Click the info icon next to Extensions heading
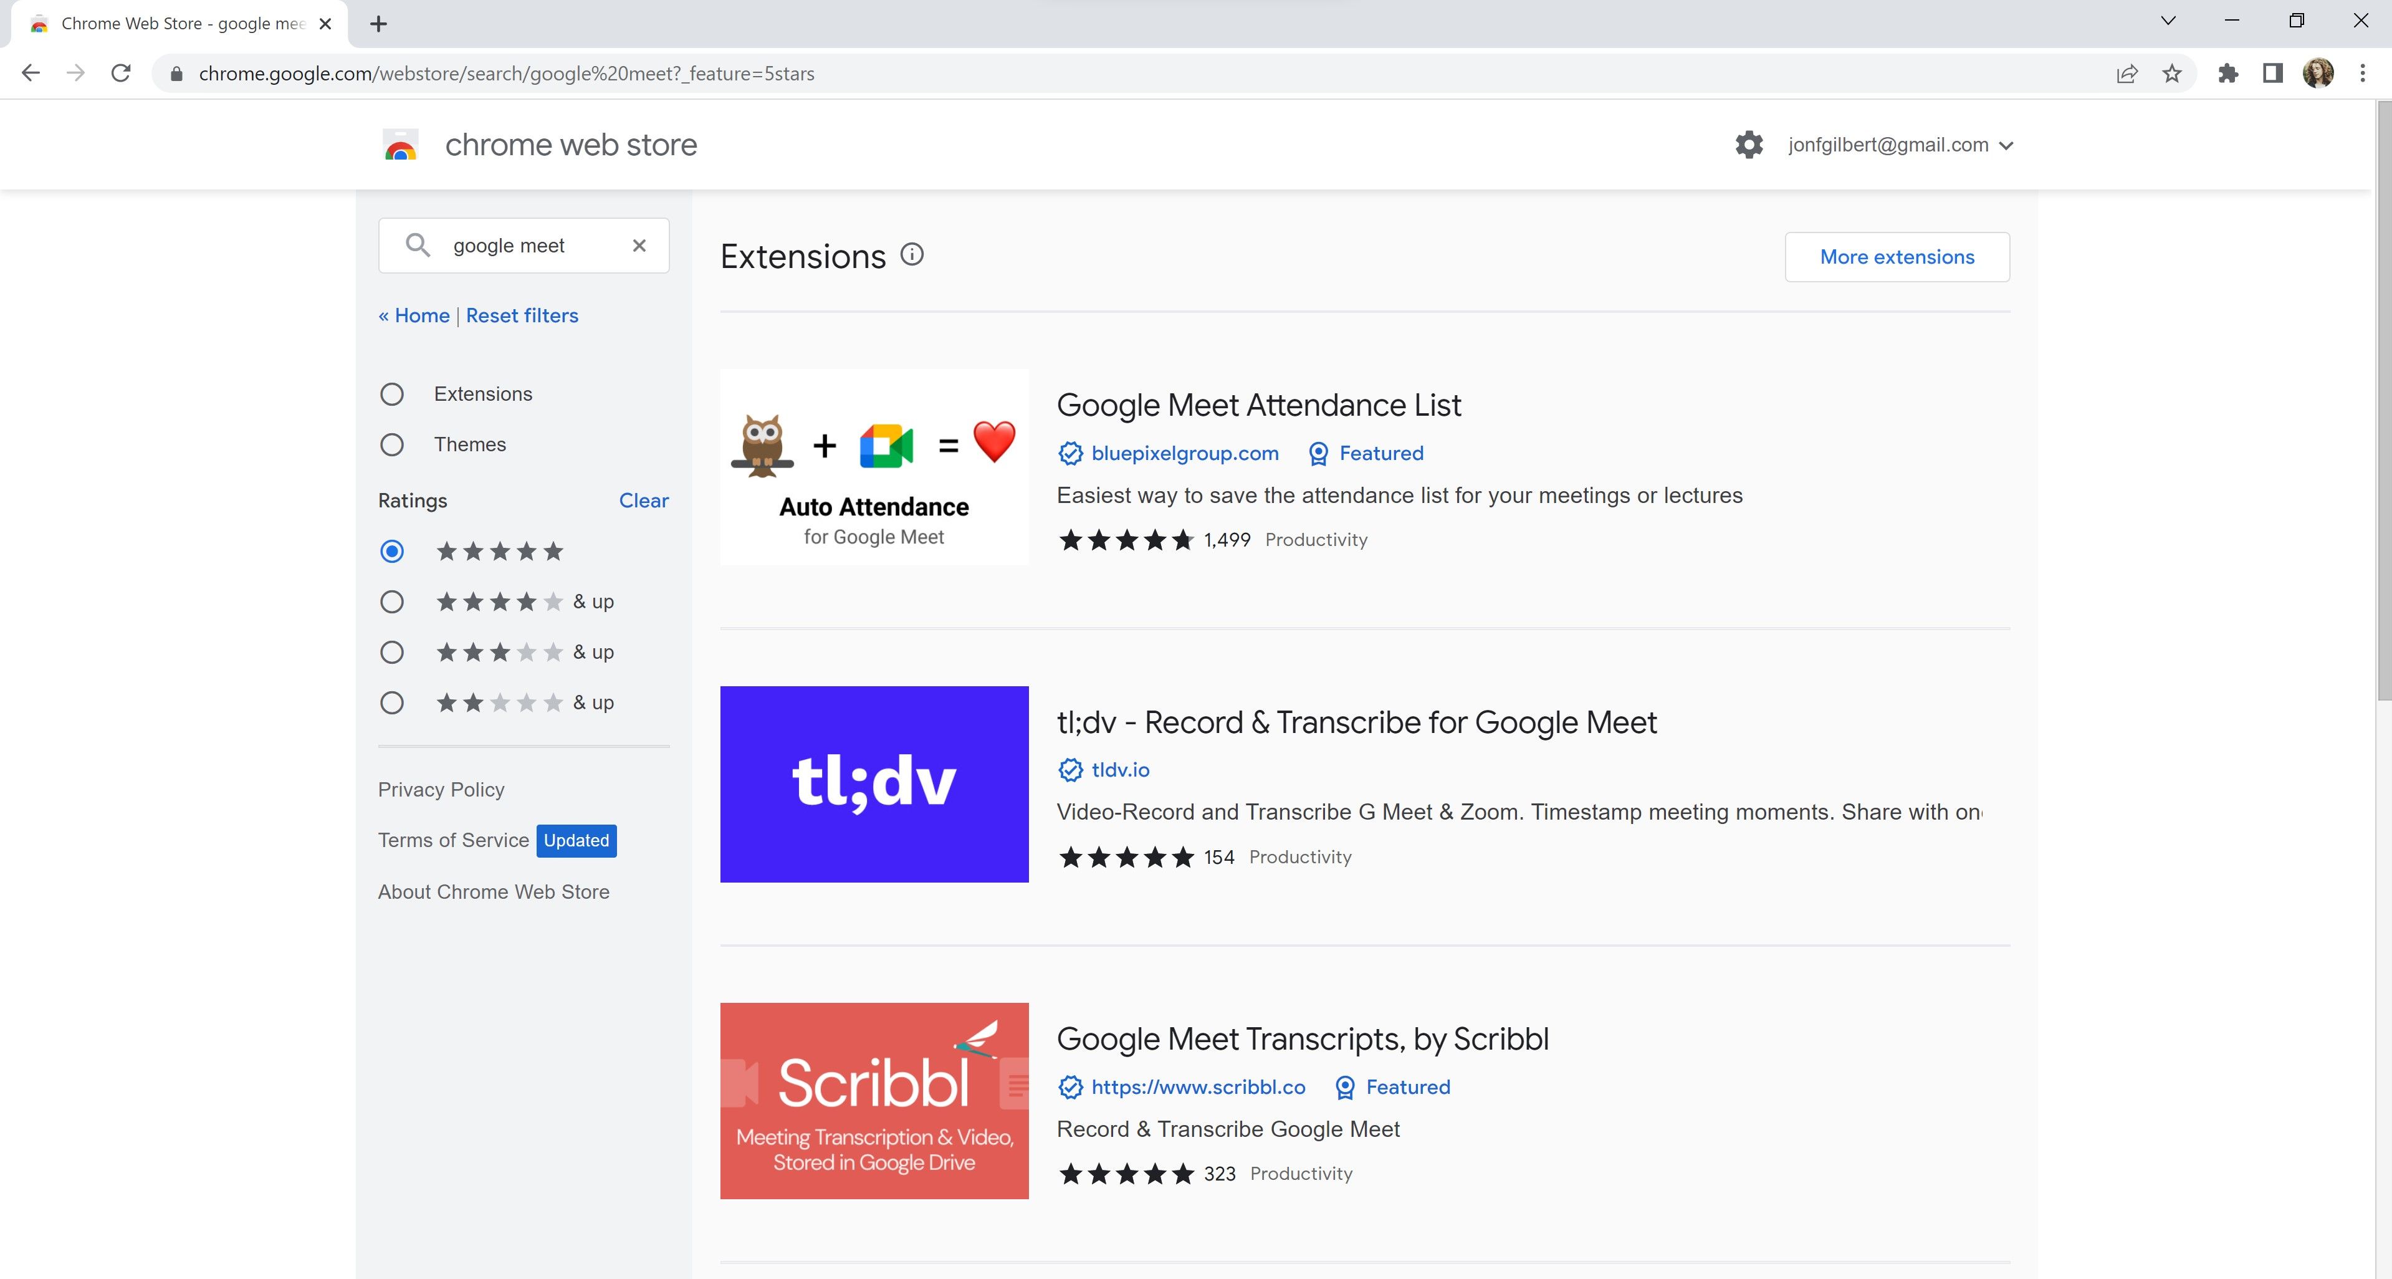Viewport: 2392px width, 1279px height. pyautogui.click(x=912, y=254)
